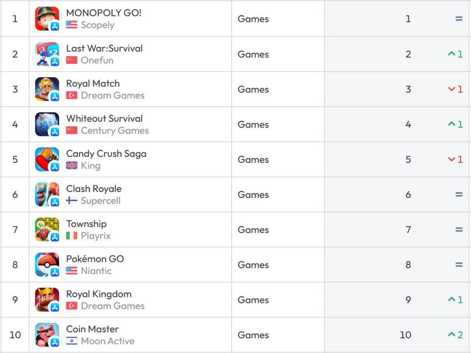
Task: Select the Games category for Royal Kingdom
Action: point(253,300)
